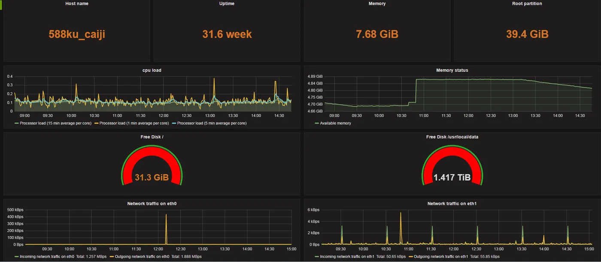
Task: Click the 100 kBps label on eth0 axis
Action: click(15, 238)
